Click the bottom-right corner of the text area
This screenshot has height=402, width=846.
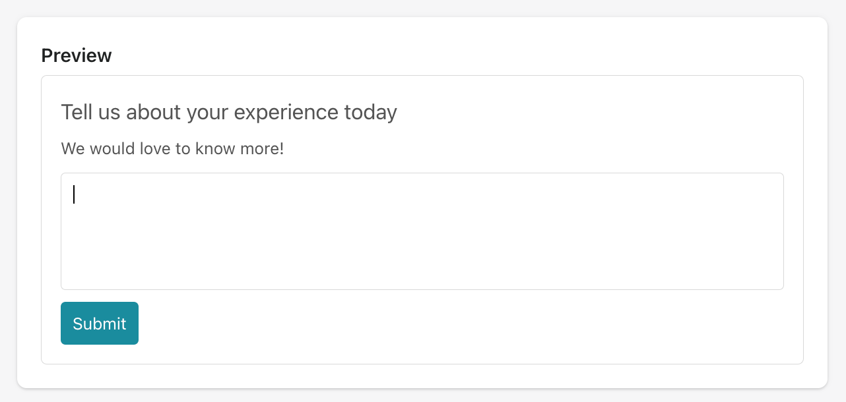click(780, 286)
